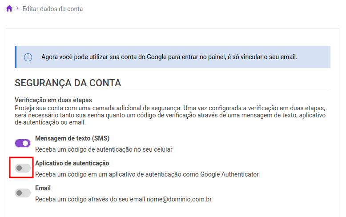
Task: Click the info icon in blue banner
Action: [x=28, y=57]
